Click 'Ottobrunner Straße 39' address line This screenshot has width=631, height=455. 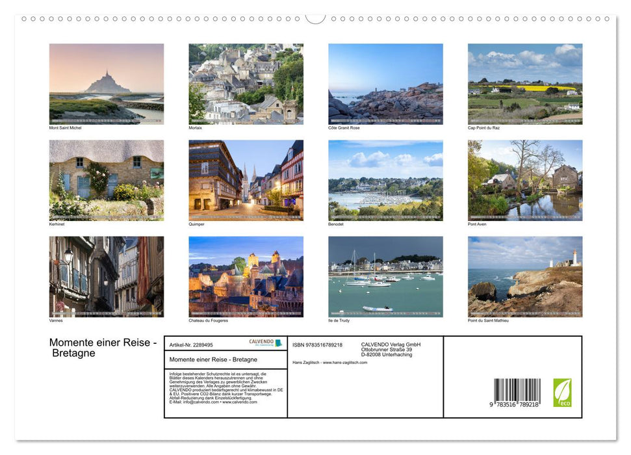point(386,350)
